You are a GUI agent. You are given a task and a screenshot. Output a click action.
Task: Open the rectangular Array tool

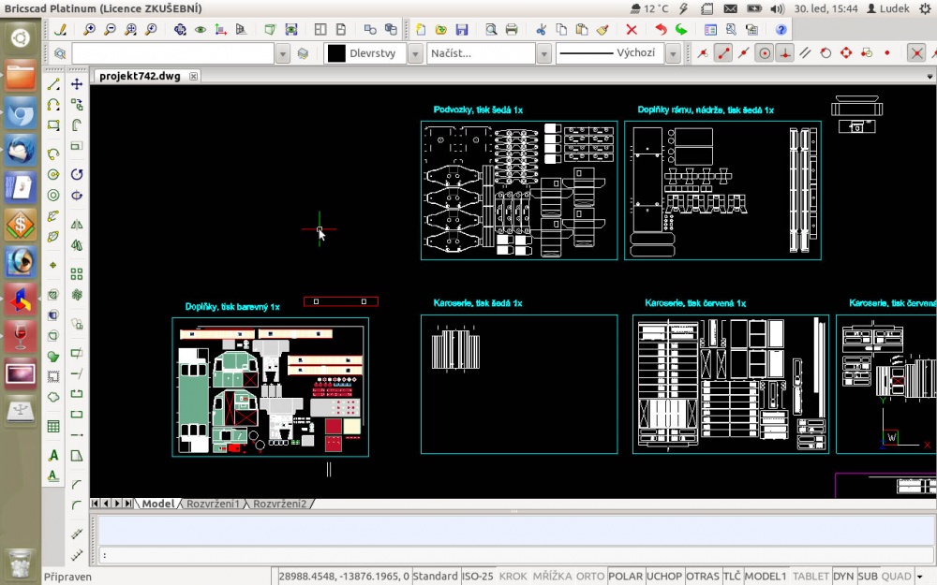pos(77,274)
